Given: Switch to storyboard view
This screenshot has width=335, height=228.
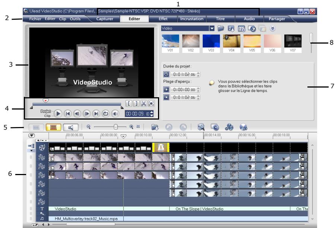Looking at the screenshot, I should point(36,127).
